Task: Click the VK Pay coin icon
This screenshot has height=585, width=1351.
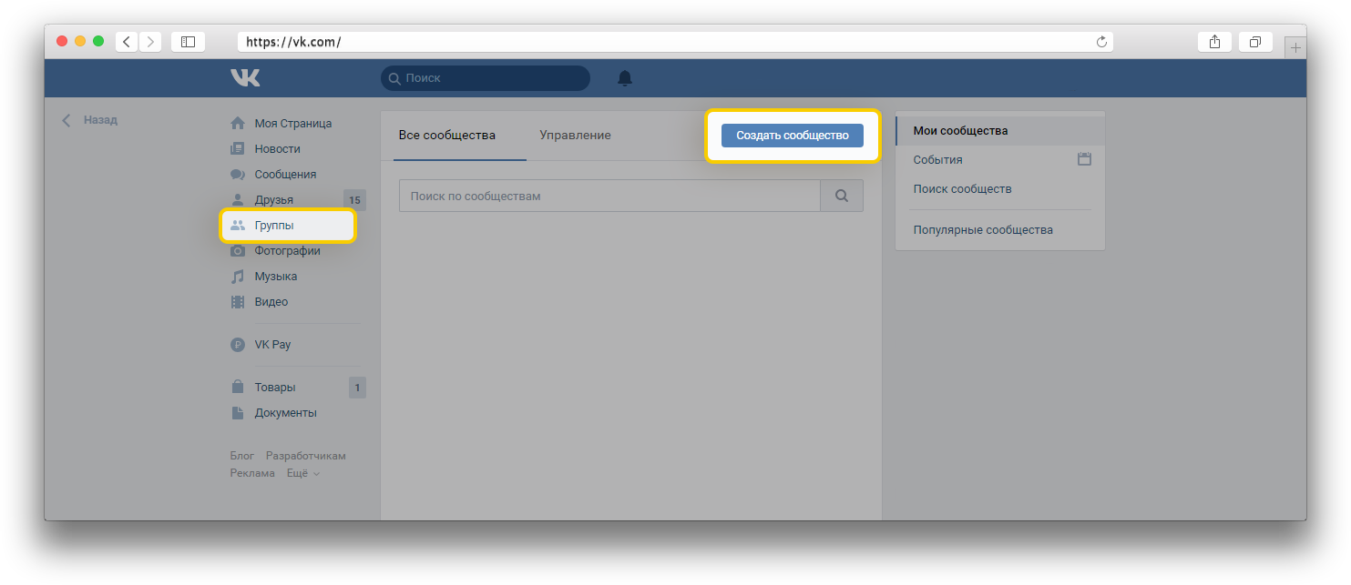Action: click(238, 345)
